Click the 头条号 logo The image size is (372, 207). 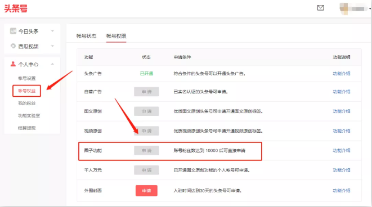[x=16, y=8]
